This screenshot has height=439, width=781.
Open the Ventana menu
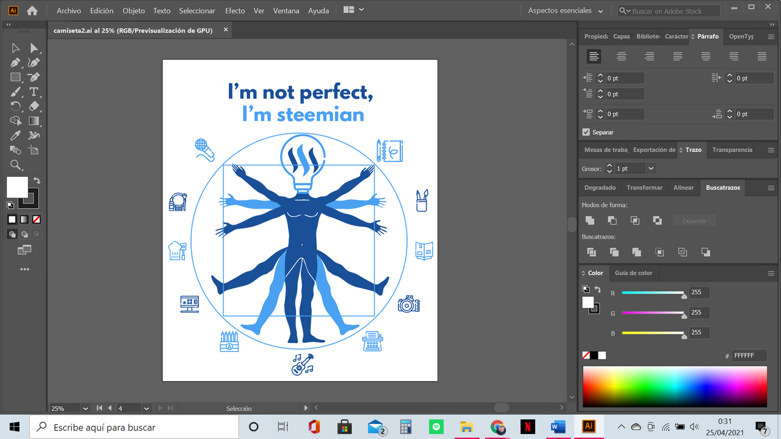point(286,11)
